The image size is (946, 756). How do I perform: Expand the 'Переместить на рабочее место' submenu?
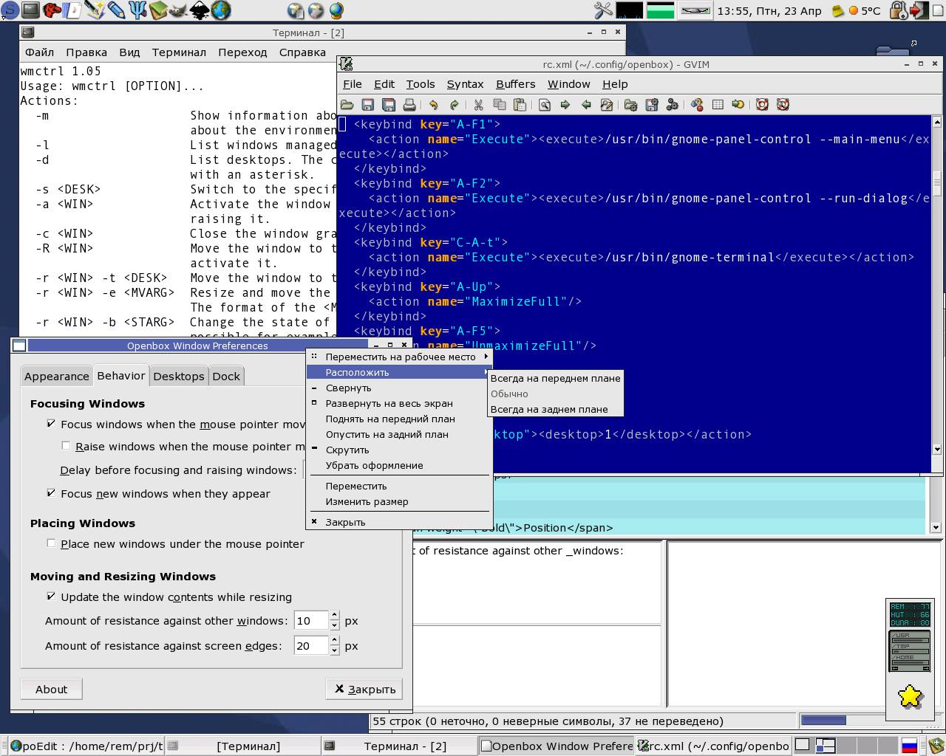tap(400, 357)
